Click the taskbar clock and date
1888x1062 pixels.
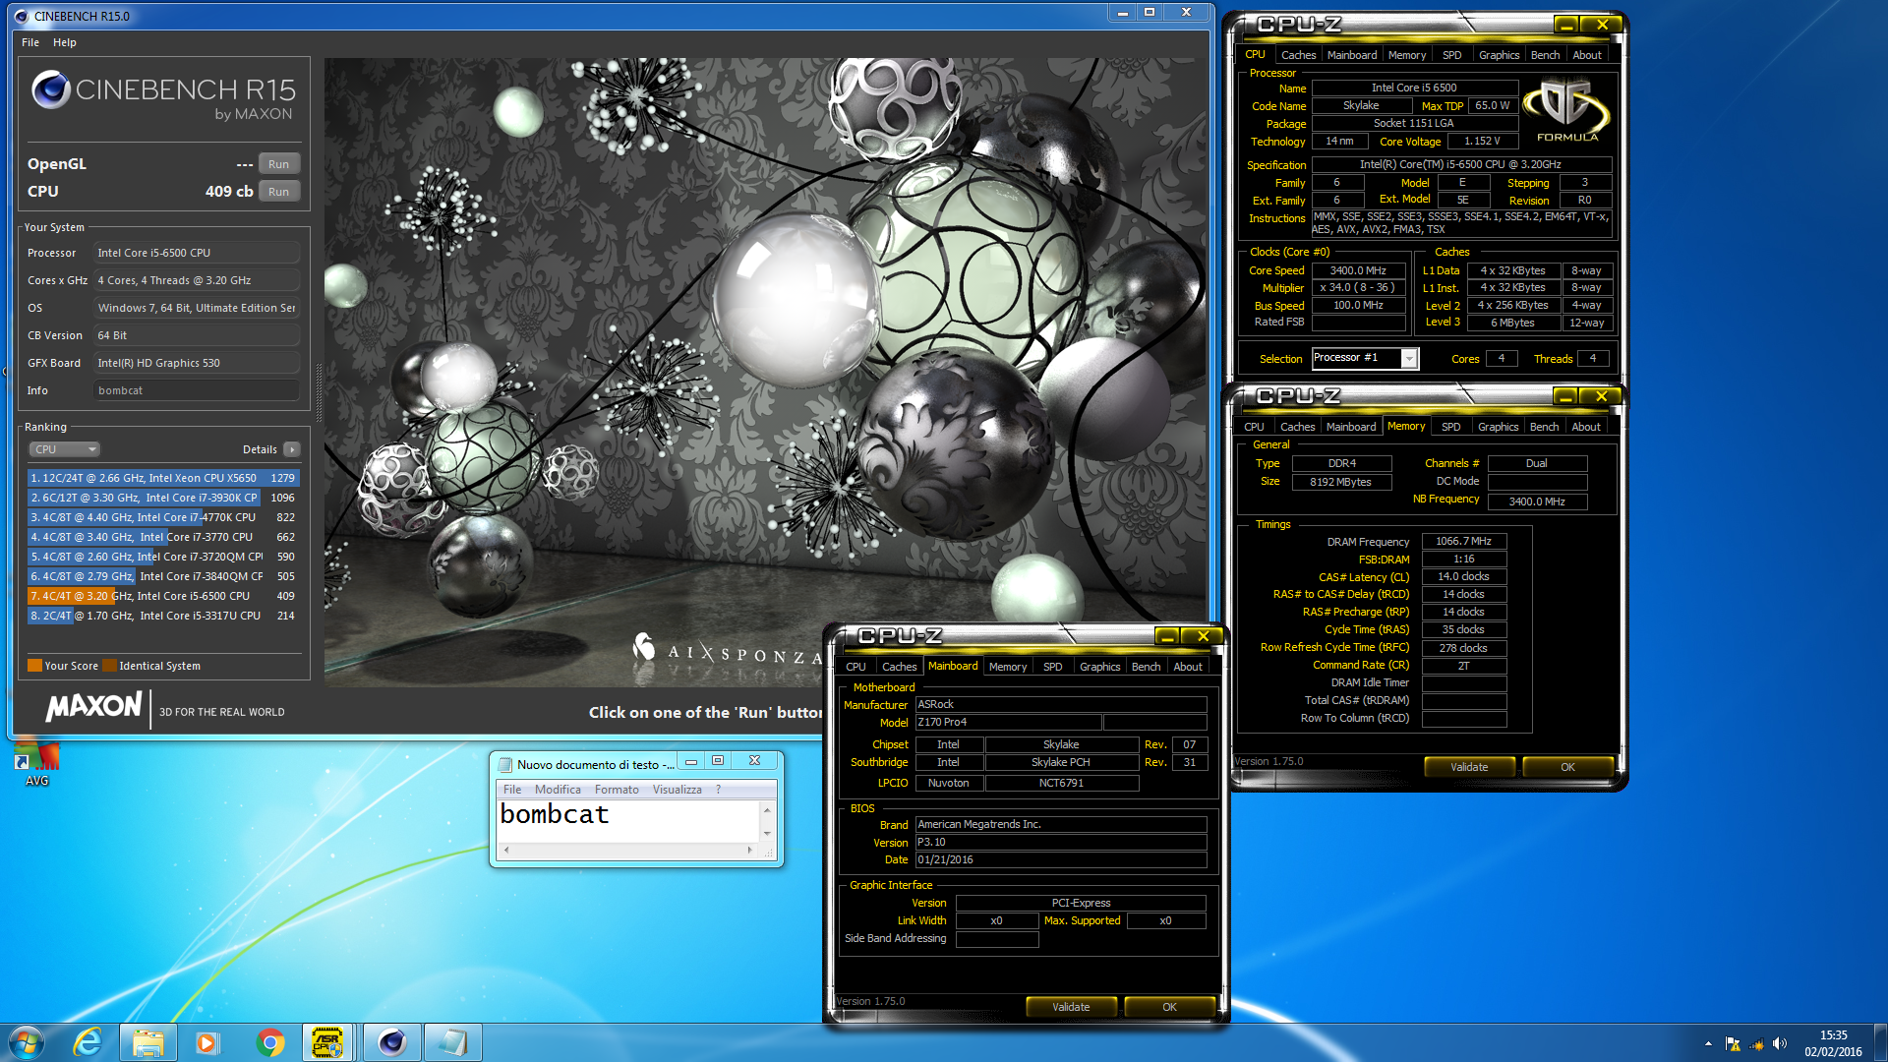1833,1043
